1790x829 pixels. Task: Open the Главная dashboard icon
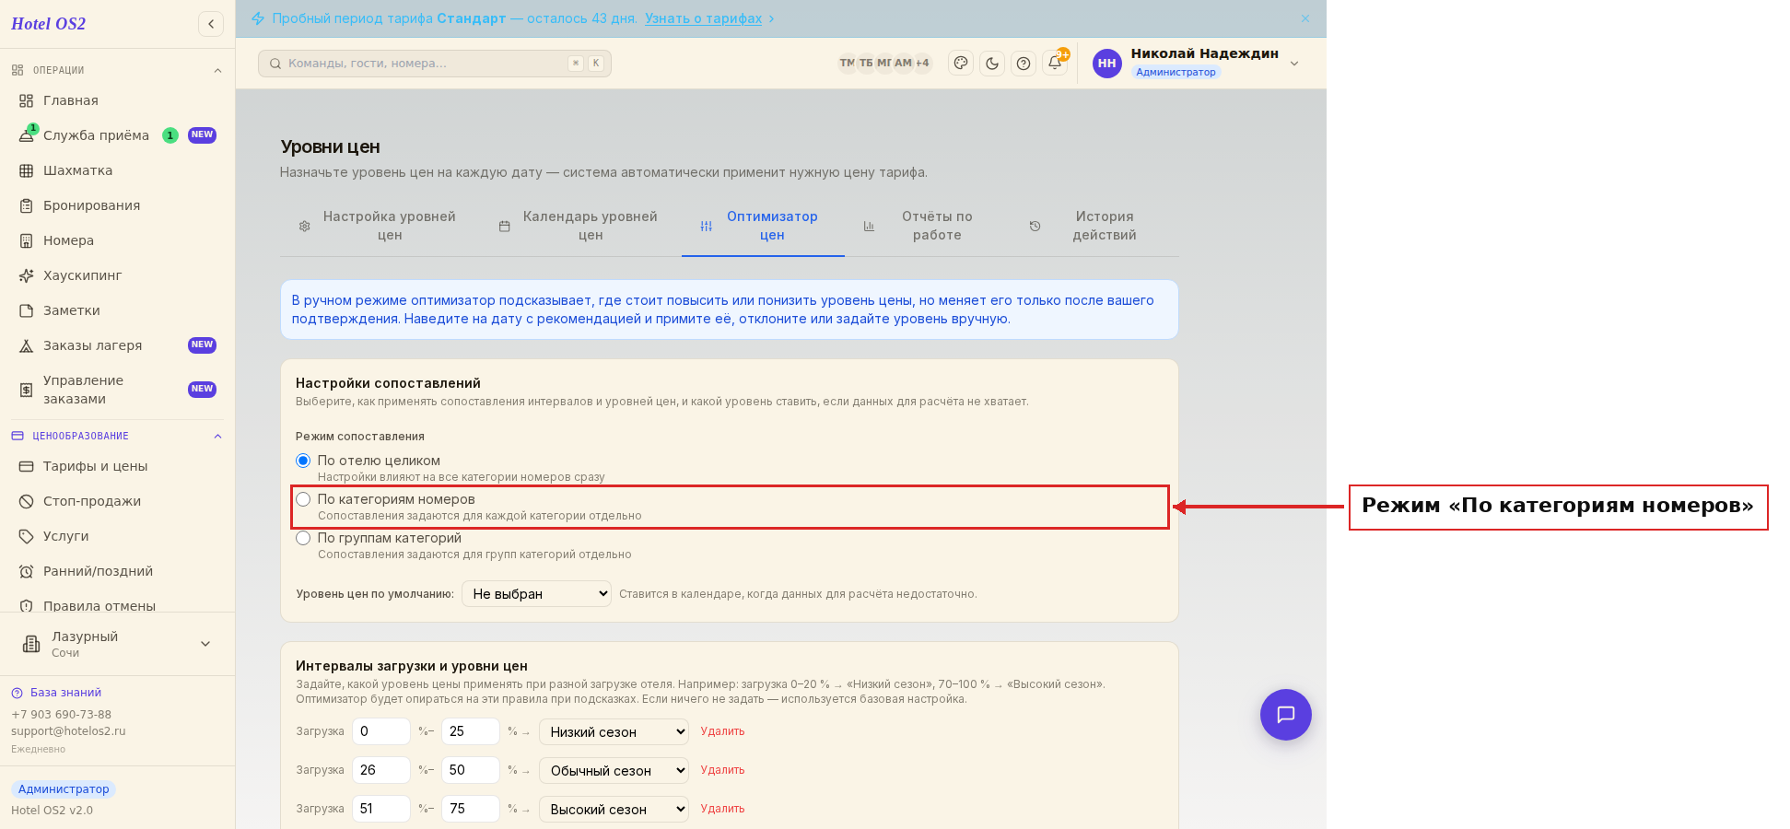point(26,100)
